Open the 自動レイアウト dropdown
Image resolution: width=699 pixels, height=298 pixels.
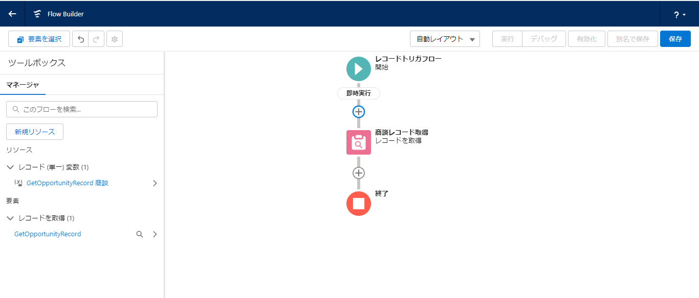click(445, 39)
